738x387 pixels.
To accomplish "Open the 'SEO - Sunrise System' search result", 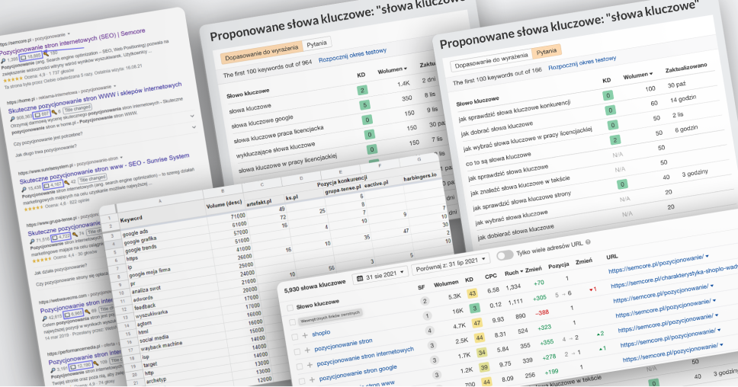I will [104, 168].
